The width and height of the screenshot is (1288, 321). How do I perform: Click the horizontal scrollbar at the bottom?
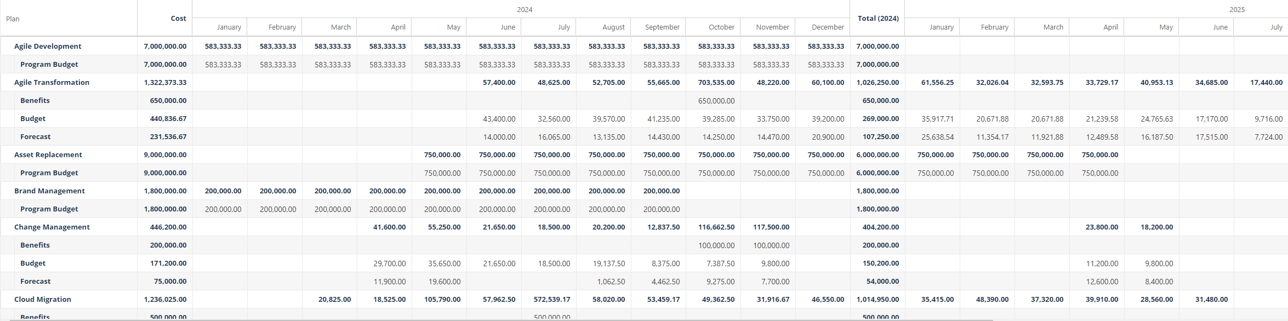(496, 319)
